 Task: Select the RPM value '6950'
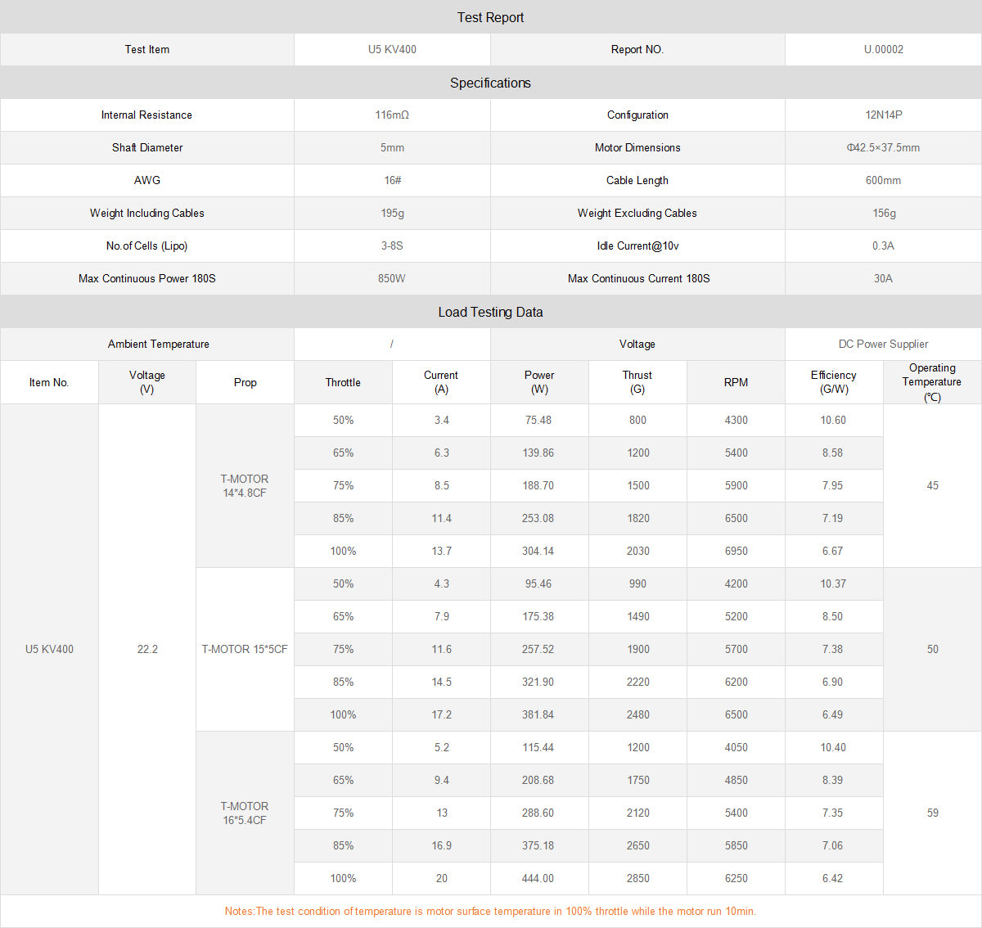point(736,551)
